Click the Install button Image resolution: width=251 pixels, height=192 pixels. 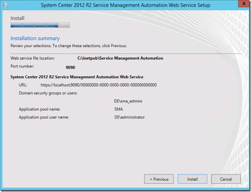(192, 179)
